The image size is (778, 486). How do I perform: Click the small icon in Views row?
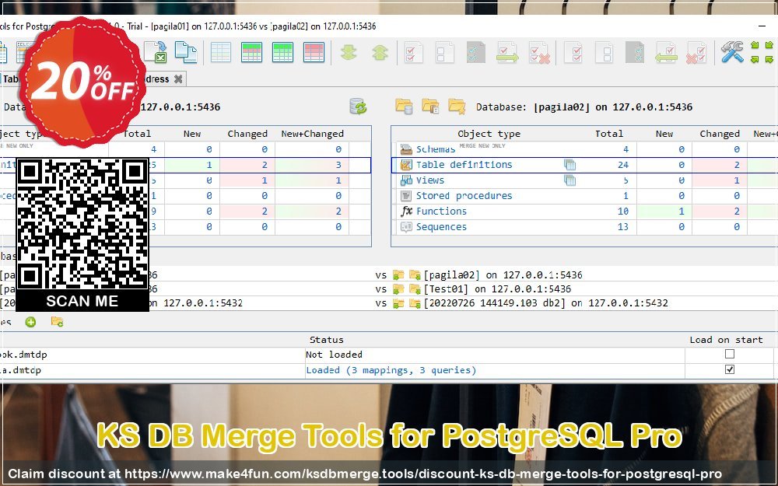[570, 180]
